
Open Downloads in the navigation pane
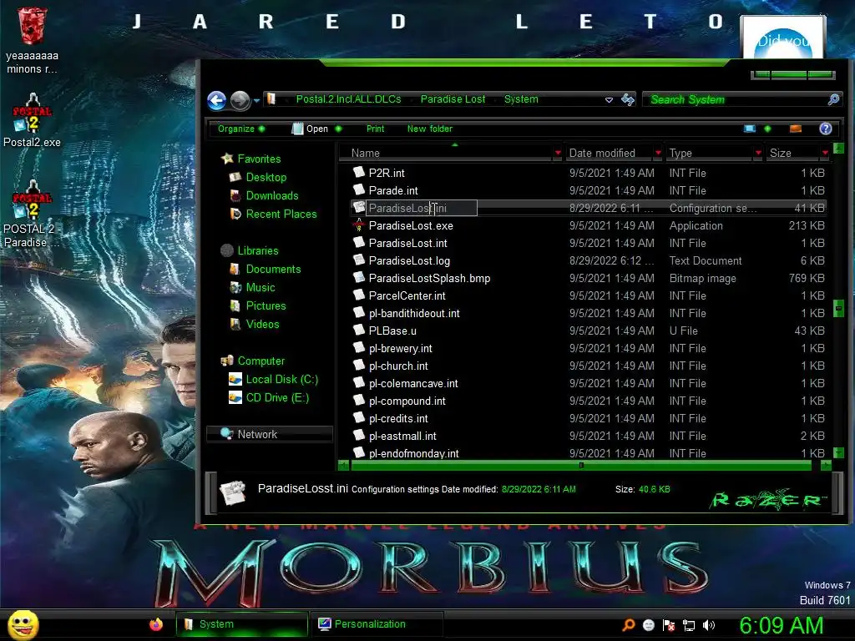pyautogui.click(x=272, y=195)
